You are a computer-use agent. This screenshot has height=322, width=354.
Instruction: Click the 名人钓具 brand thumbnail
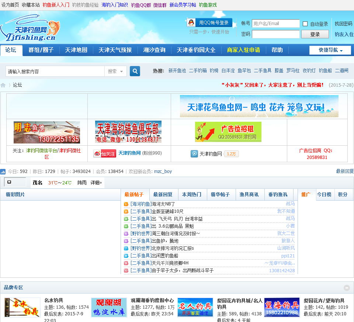(195, 307)
